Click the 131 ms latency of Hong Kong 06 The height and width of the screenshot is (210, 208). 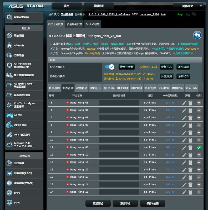click(170, 125)
